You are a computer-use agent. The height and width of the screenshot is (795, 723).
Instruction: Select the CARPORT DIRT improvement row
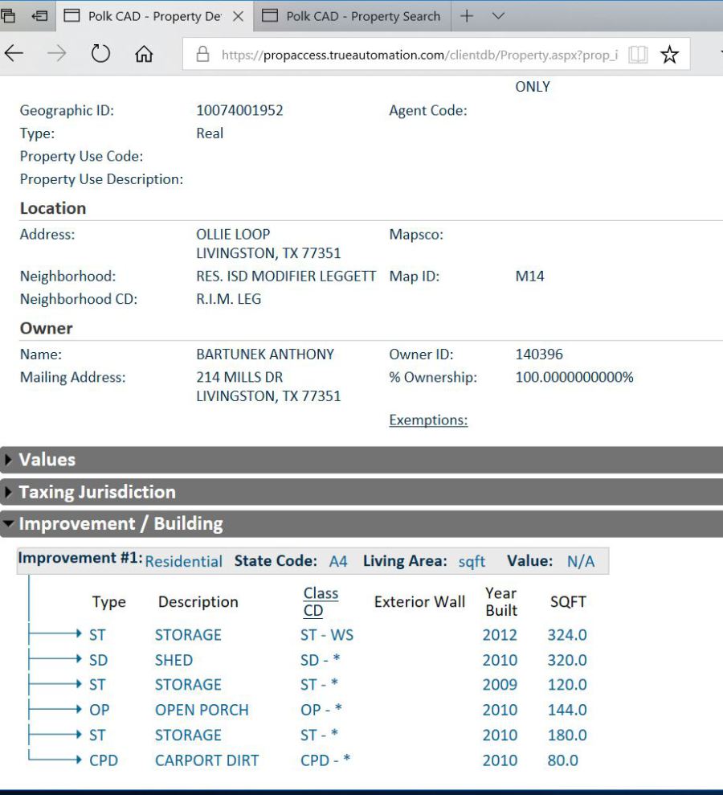[206, 760]
